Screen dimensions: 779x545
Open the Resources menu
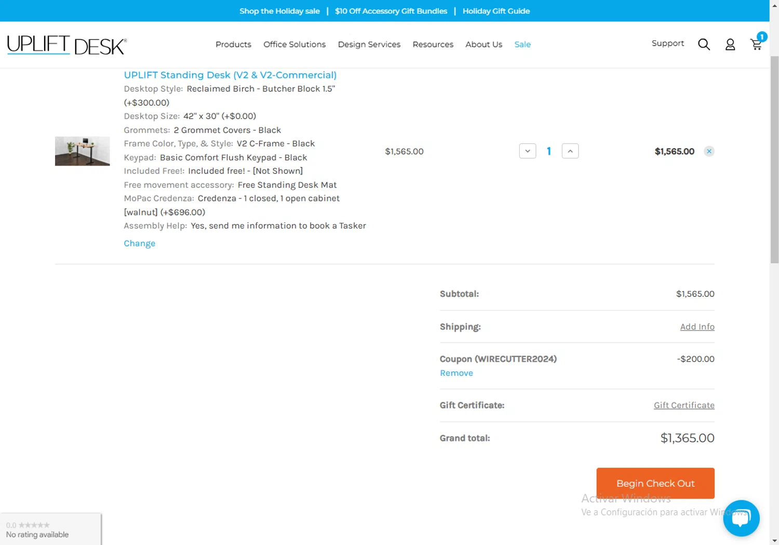[x=433, y=45]
